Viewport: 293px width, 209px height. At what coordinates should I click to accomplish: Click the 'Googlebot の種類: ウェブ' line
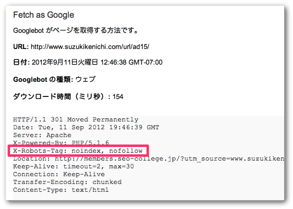pyautogui.click(x=54, y=79)
